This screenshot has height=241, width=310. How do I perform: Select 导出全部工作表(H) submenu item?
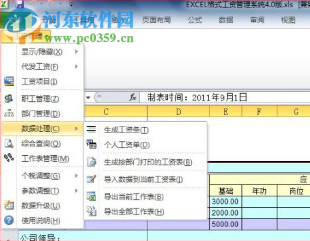click(x=145, y=212)
